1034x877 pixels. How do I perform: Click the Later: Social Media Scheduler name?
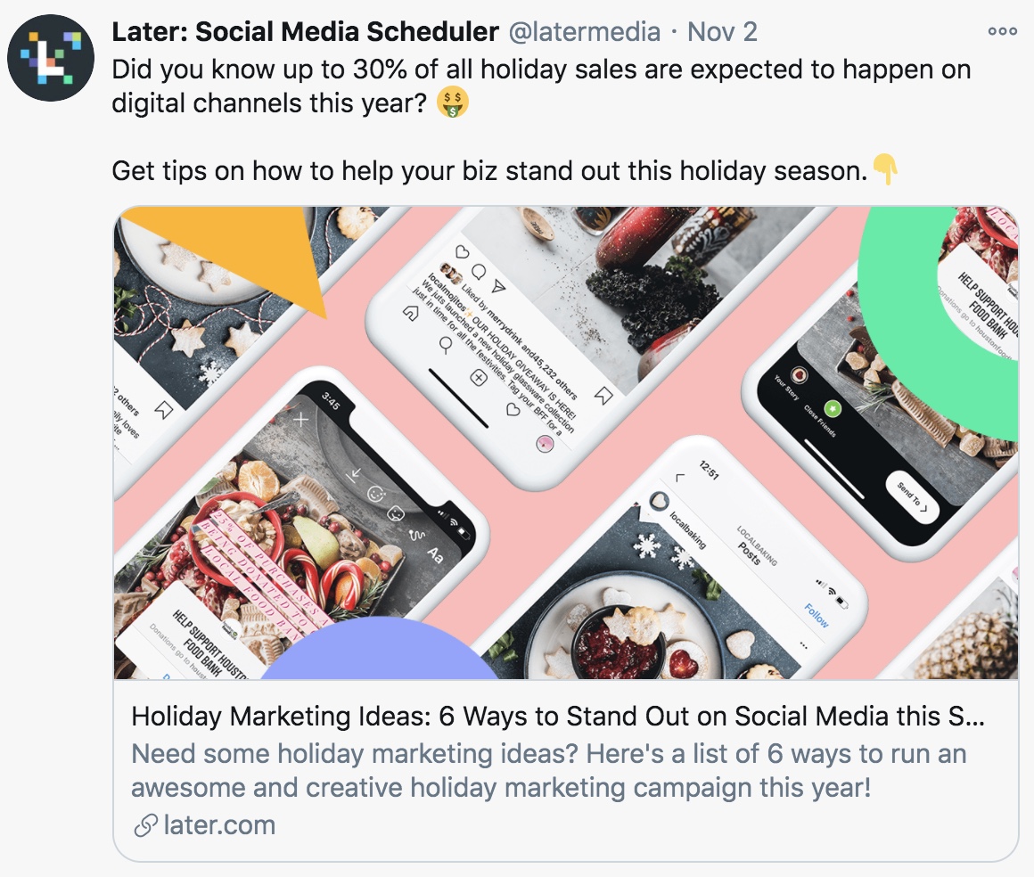point(305,32)
